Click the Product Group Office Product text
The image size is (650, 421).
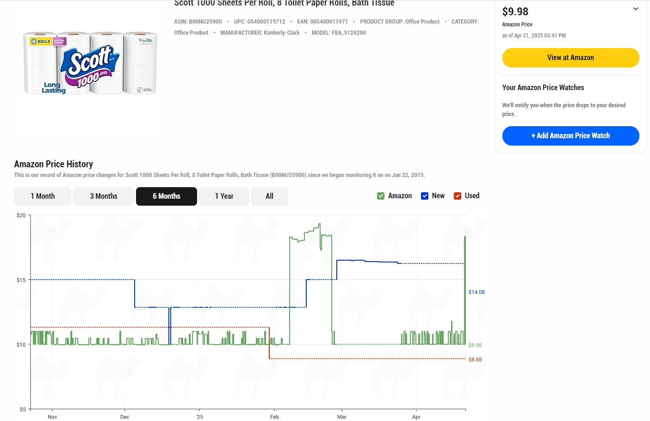(x=400, y=22)
